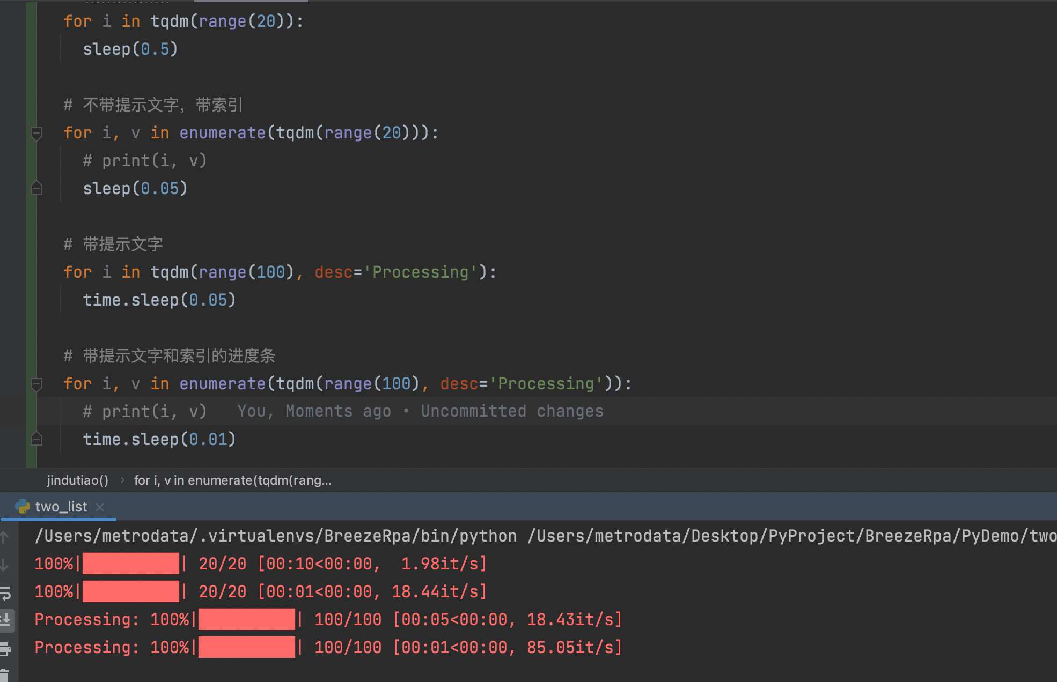1057x682 pixels.
Task: Toggle scroll-to-end in run console
Action: (5, 620)
